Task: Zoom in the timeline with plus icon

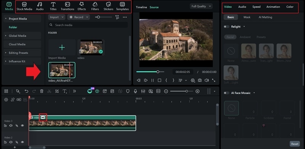Action: pyautogui.click(x=197, y=91)
